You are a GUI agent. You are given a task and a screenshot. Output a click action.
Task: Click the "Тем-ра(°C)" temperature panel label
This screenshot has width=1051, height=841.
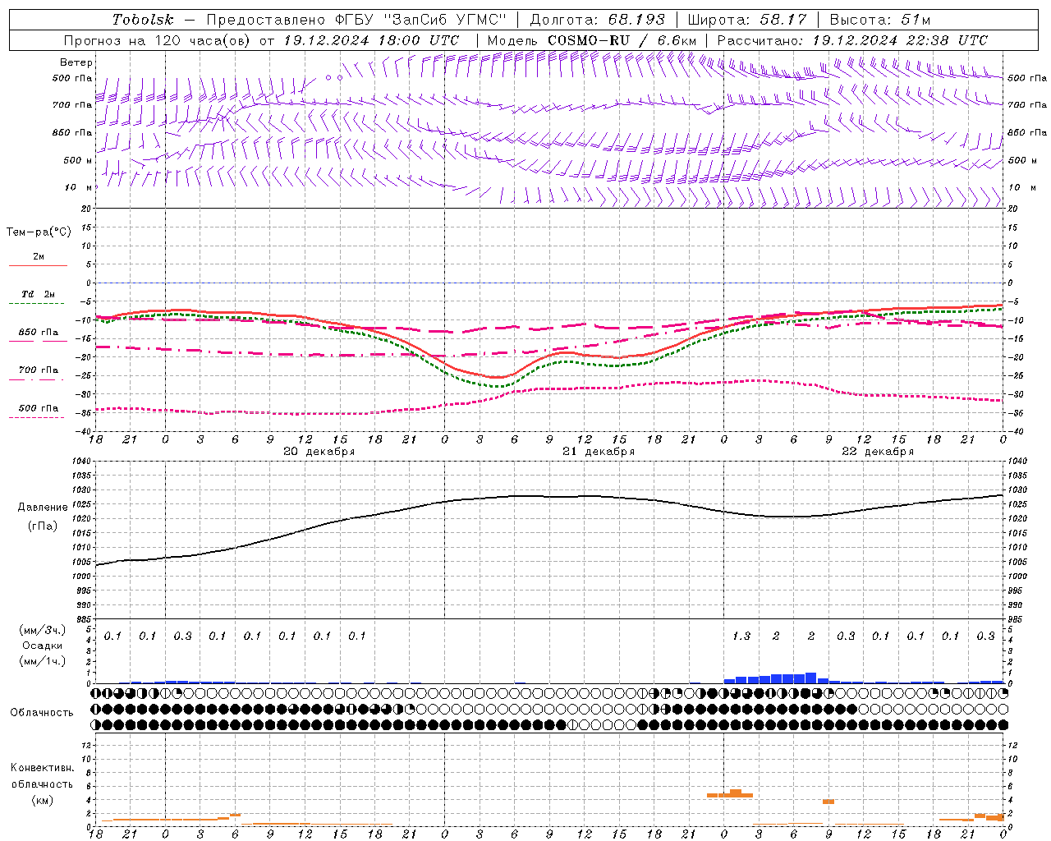(39, 232)
